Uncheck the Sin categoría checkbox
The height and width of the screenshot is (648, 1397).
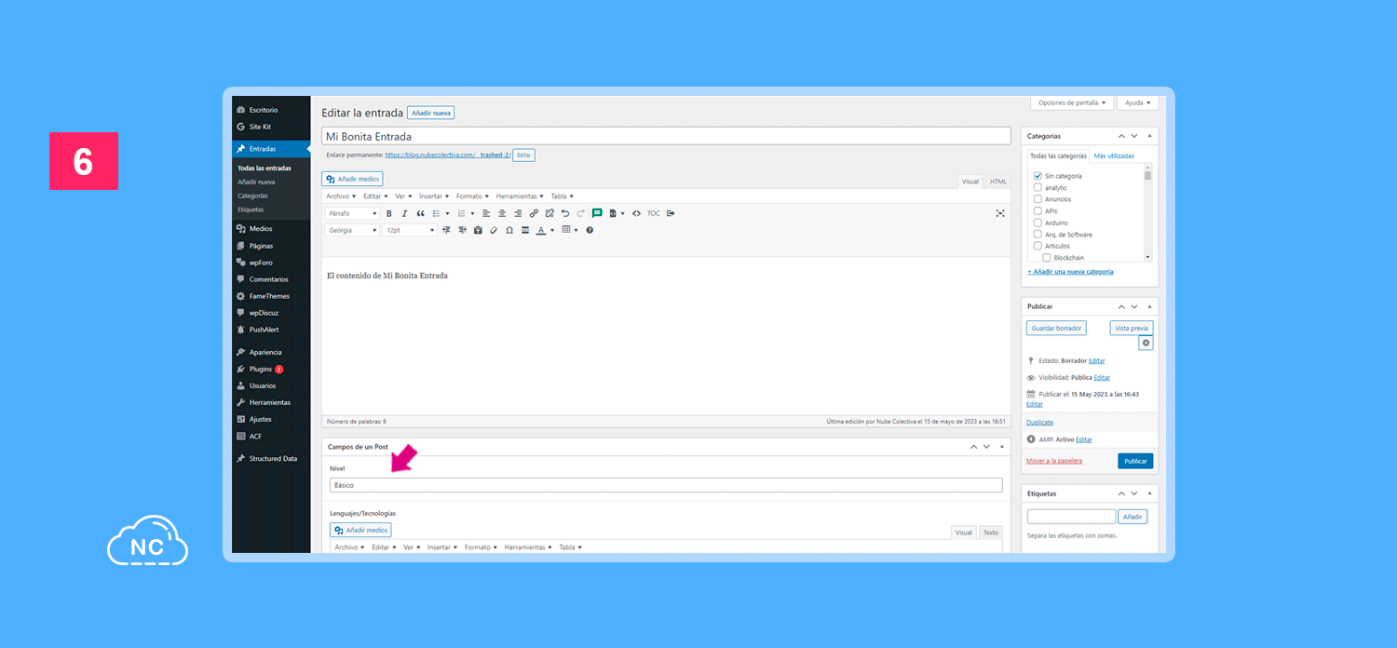click(1038, 176)
